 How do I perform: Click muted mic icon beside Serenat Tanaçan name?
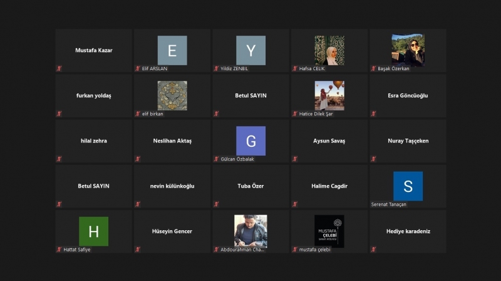374,204
